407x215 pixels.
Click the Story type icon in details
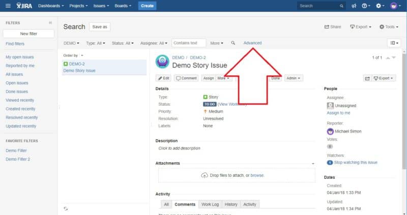(x=206, y=97)
